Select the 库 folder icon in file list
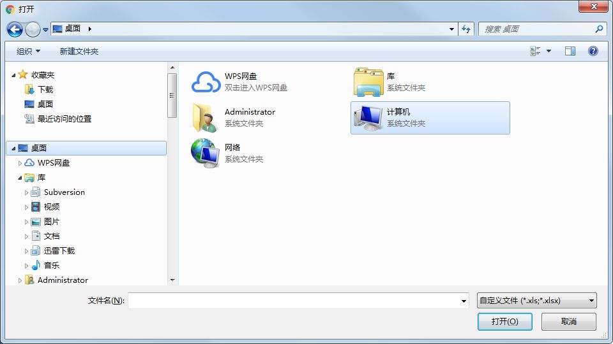 coord(368,82)
